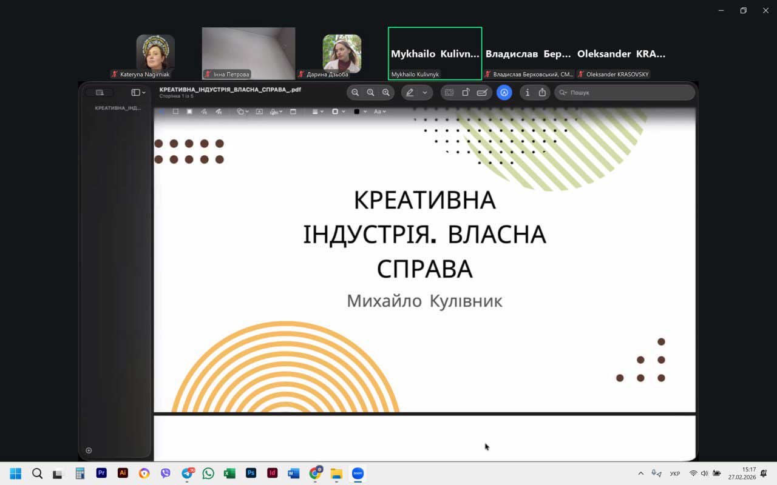Viewport: 777px width, 485px height.
Task: Select Kateryna Nagirniak video thumbnail
Action: [155, 53]
